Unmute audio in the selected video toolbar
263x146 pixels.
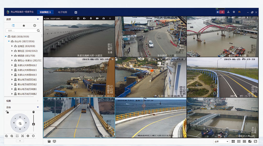(84, 19)
